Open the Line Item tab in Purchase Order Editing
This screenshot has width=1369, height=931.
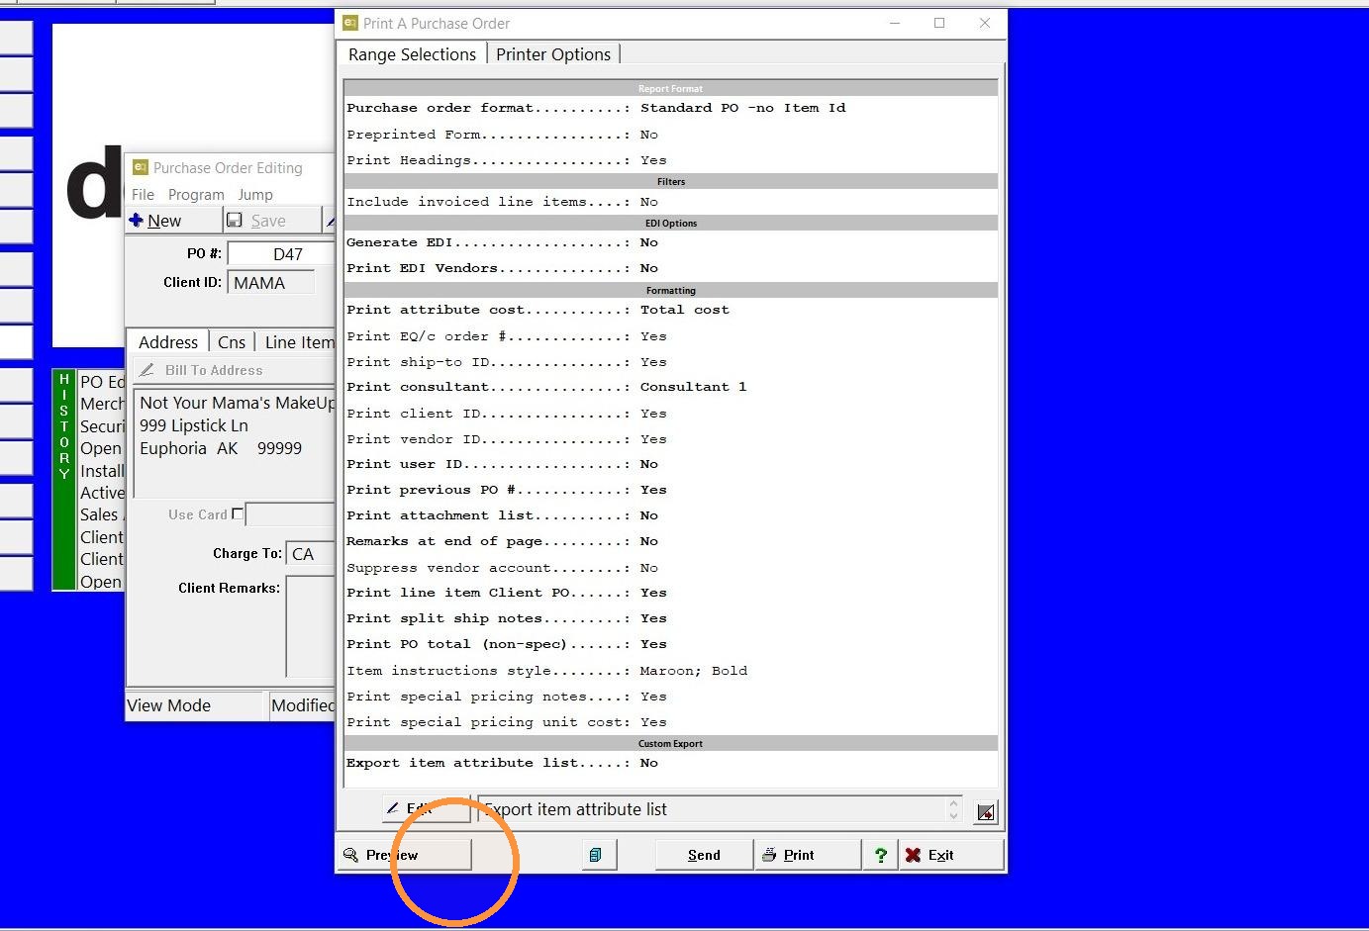pyautogui.click(x=297, y=342)
